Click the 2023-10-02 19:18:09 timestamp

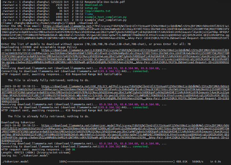pyautogui.click(x=20, y=50)
